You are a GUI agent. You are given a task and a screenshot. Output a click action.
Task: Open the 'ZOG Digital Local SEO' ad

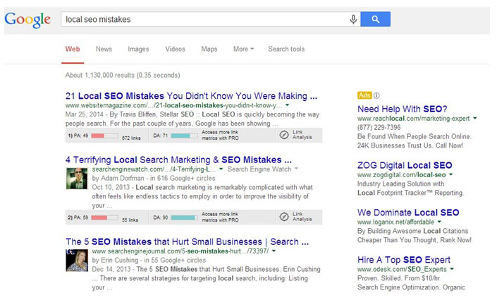tap(405, 165)
